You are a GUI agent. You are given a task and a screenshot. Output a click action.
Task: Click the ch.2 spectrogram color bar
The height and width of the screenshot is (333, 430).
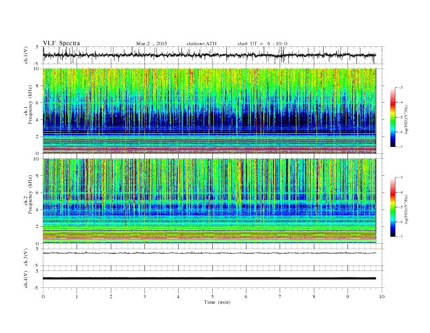coord(393,207)
